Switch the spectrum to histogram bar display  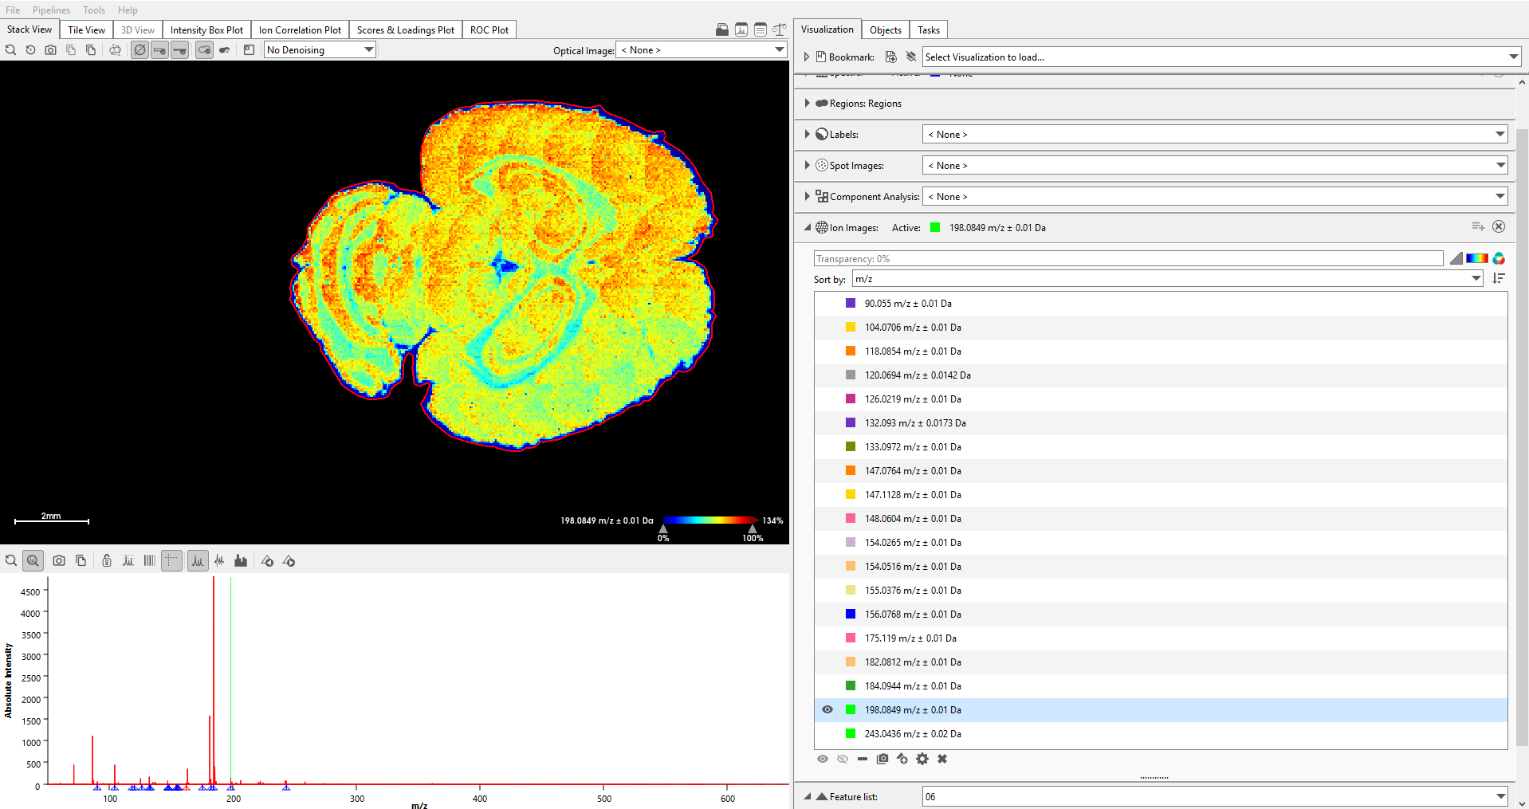pyautogui.click(x=241, y=561)
